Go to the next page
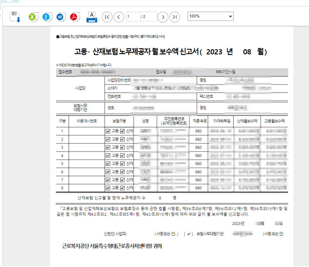309x267 pixels. 163,17
